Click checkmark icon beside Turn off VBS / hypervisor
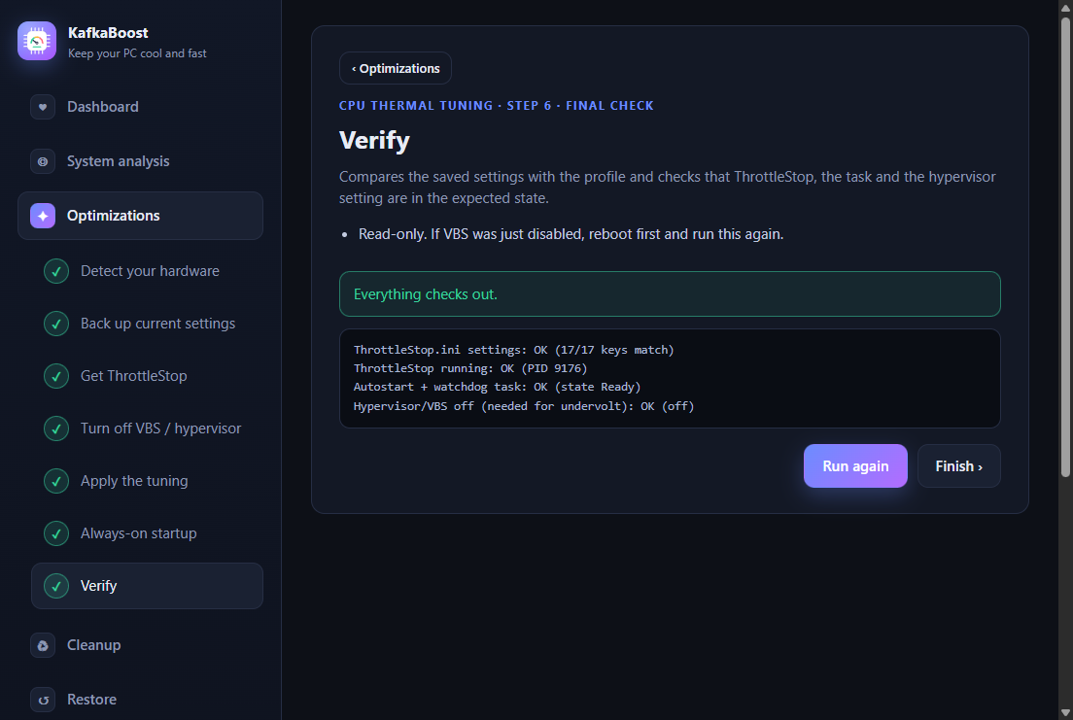The height and width of the screenshot is (720, 1073). click(56, 429)
